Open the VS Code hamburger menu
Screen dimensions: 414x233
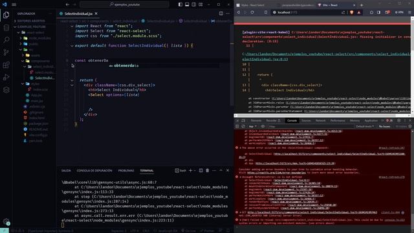coord(14,5)
